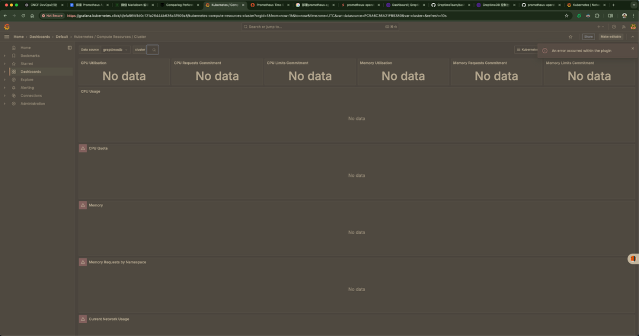Expand the Bookmarks sidebar section

[x=5, y=56]
